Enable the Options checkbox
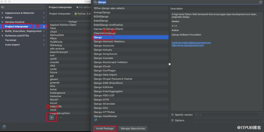 (x=172, y=120)
